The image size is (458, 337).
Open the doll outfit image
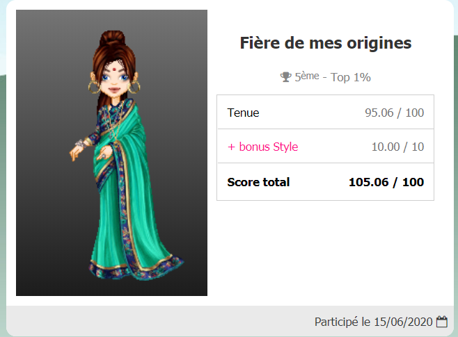pos(111,153)
